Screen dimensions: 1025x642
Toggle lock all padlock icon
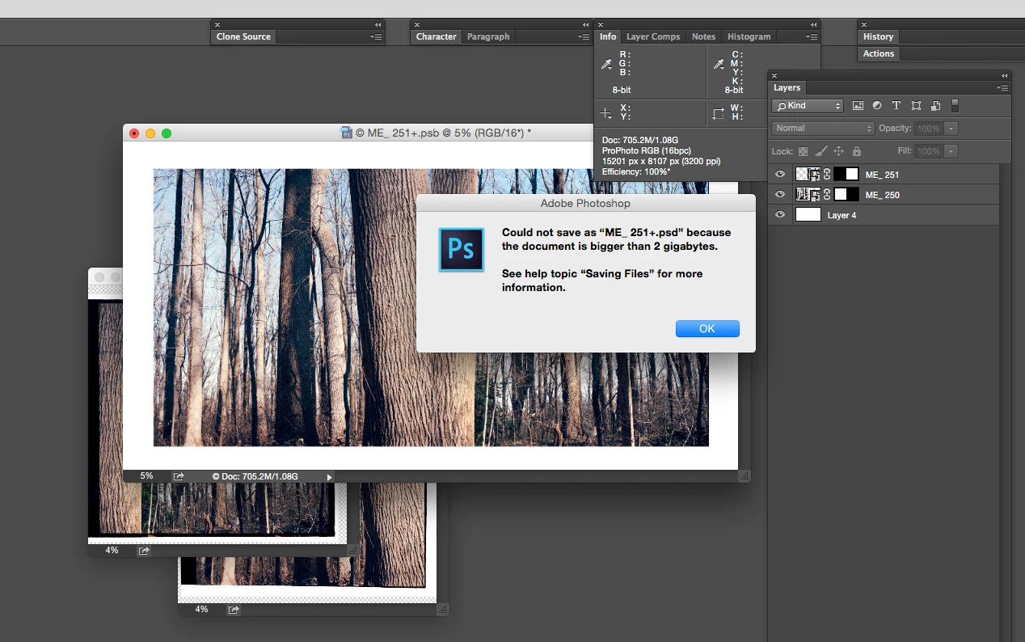(x=856, y=151)
